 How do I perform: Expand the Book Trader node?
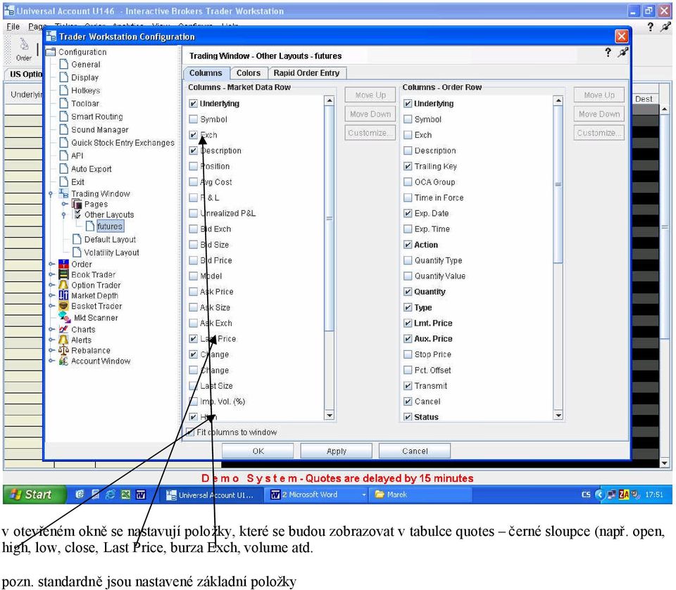coord(51,274)
